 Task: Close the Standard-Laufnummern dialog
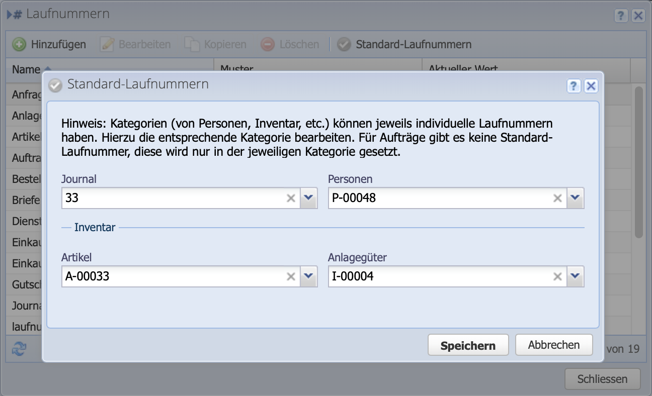coord(591,86)
